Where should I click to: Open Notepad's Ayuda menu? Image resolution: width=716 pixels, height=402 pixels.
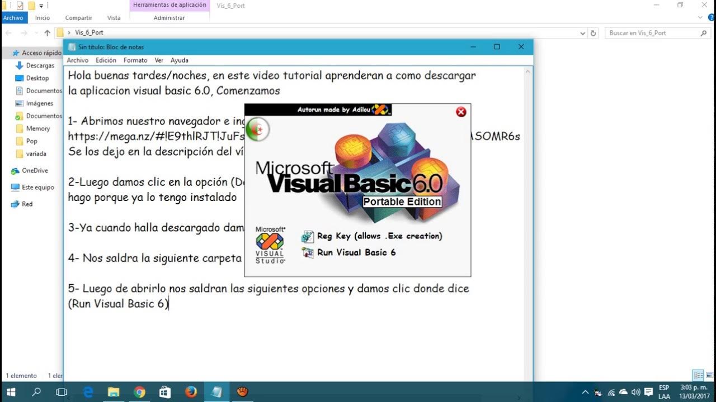coord(180,60)
